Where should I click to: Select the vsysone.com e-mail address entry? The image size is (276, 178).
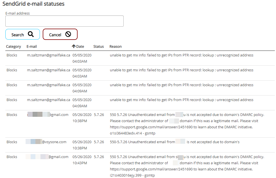point(46,142)
